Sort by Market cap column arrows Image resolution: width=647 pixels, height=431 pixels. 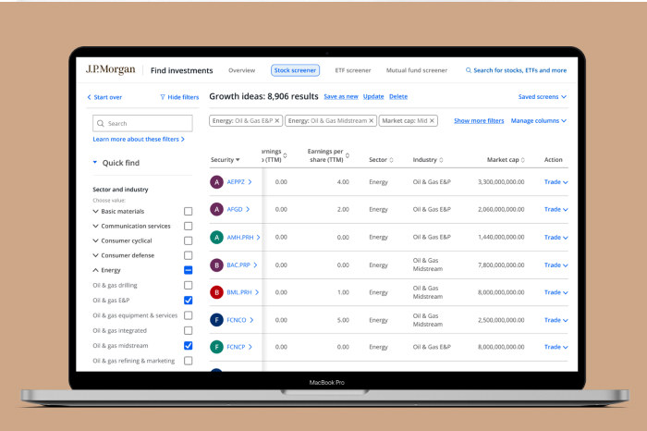pos(523,160)
